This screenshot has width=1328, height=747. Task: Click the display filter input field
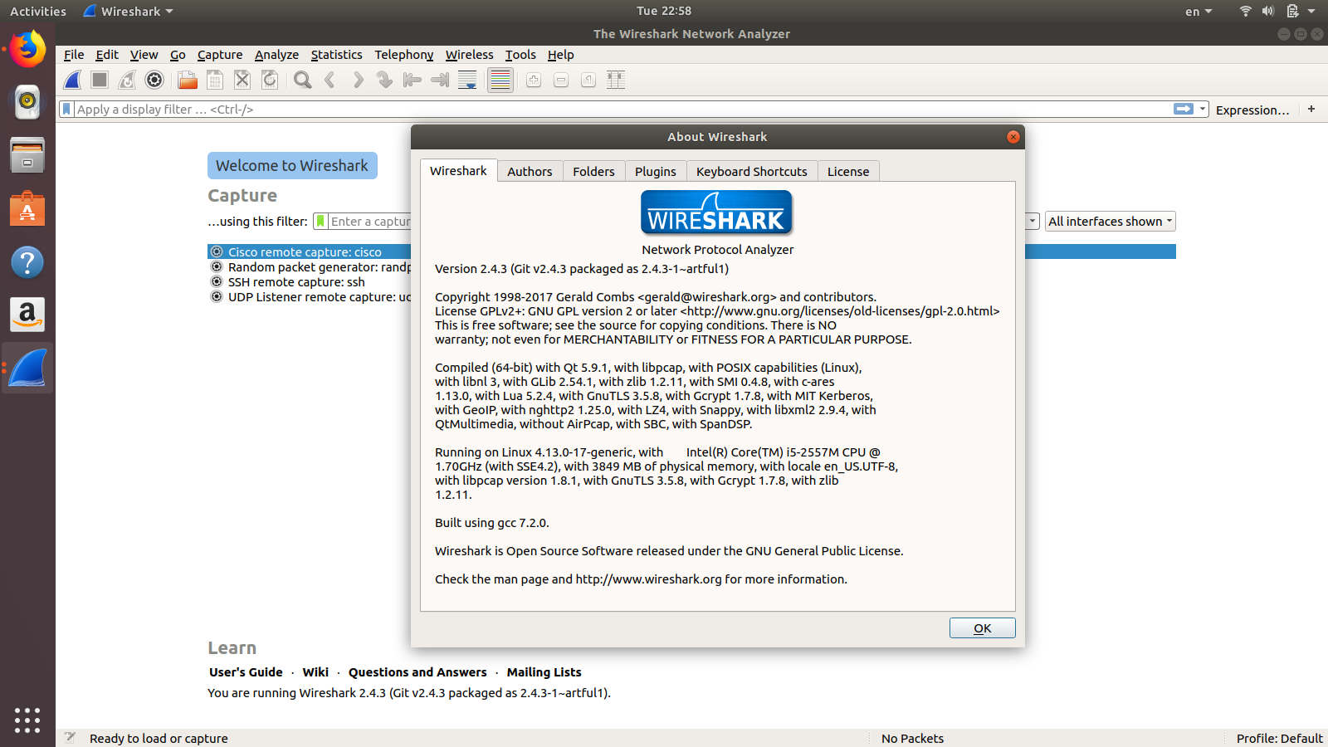(622, 109)
